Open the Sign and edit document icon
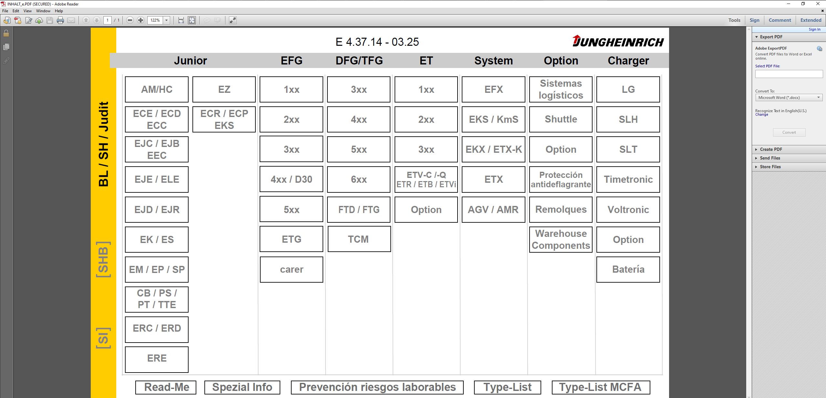 tap(28, 20)
